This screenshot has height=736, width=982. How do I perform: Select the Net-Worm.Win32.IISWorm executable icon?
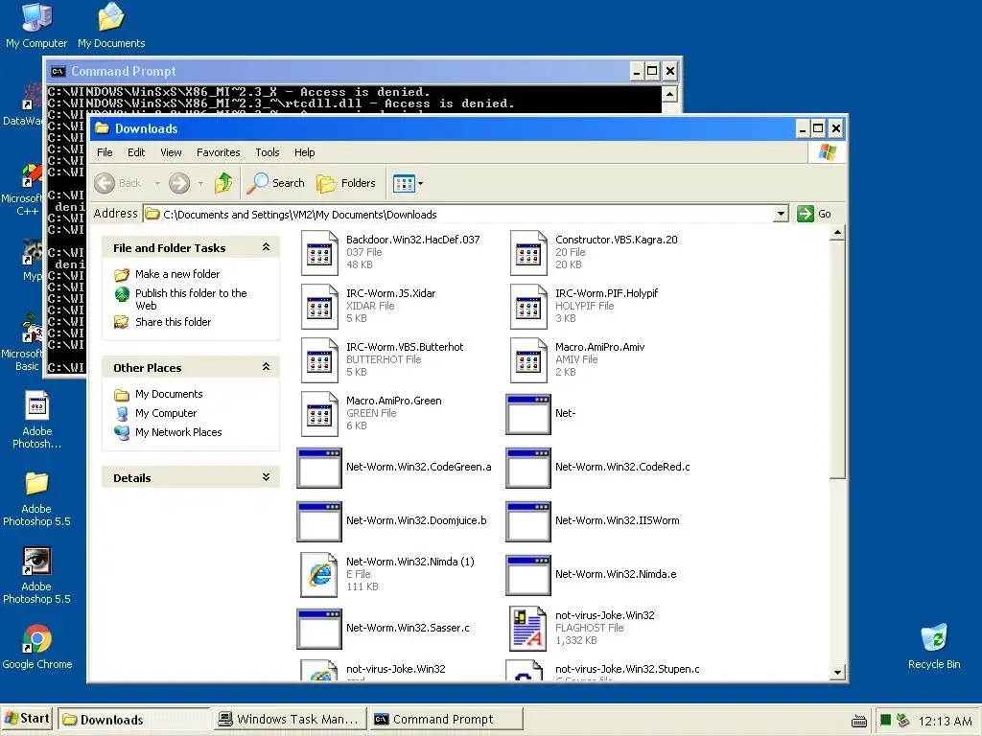[528, 522]
